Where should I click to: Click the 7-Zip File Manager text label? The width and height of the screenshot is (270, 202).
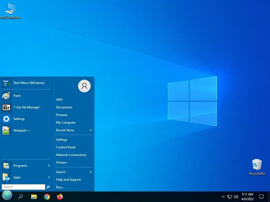point(27,107)
